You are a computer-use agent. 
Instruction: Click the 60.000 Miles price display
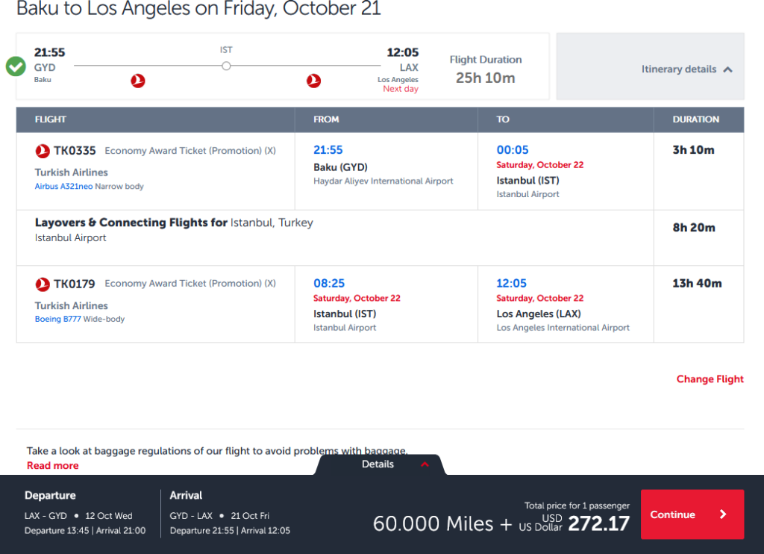point(433,523)
